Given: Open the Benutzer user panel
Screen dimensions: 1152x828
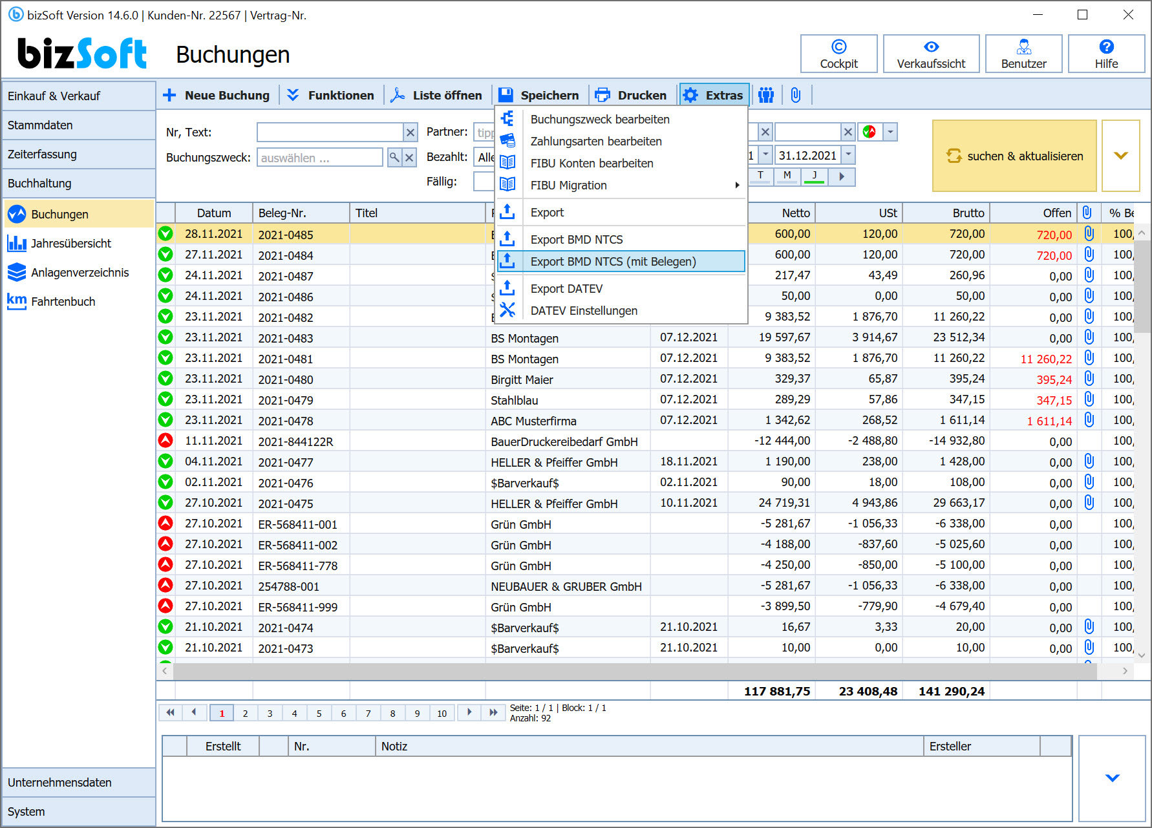Looking at the screenshot, I should [1023, 54].
